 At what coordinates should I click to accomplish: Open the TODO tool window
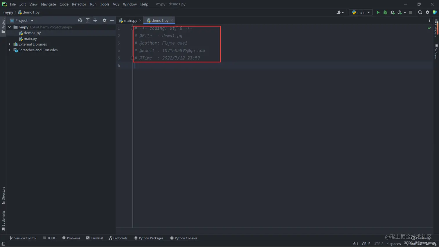click(x=50, y=238)
